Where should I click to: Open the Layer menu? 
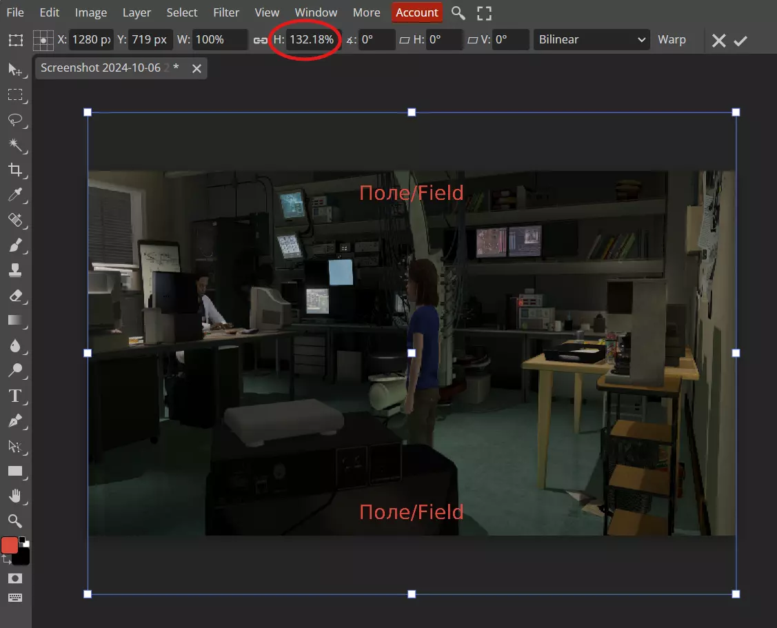click(137, 12)
